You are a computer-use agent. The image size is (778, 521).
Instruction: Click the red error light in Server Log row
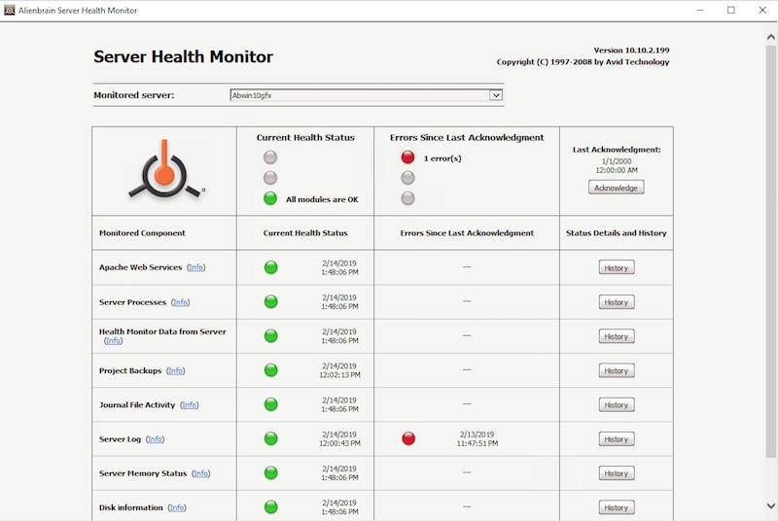[408, 438]
